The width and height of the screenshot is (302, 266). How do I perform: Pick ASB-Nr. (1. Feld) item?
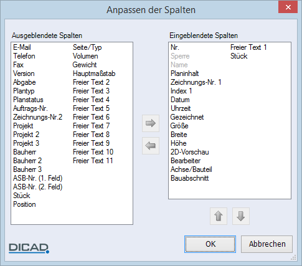(37, 178)
